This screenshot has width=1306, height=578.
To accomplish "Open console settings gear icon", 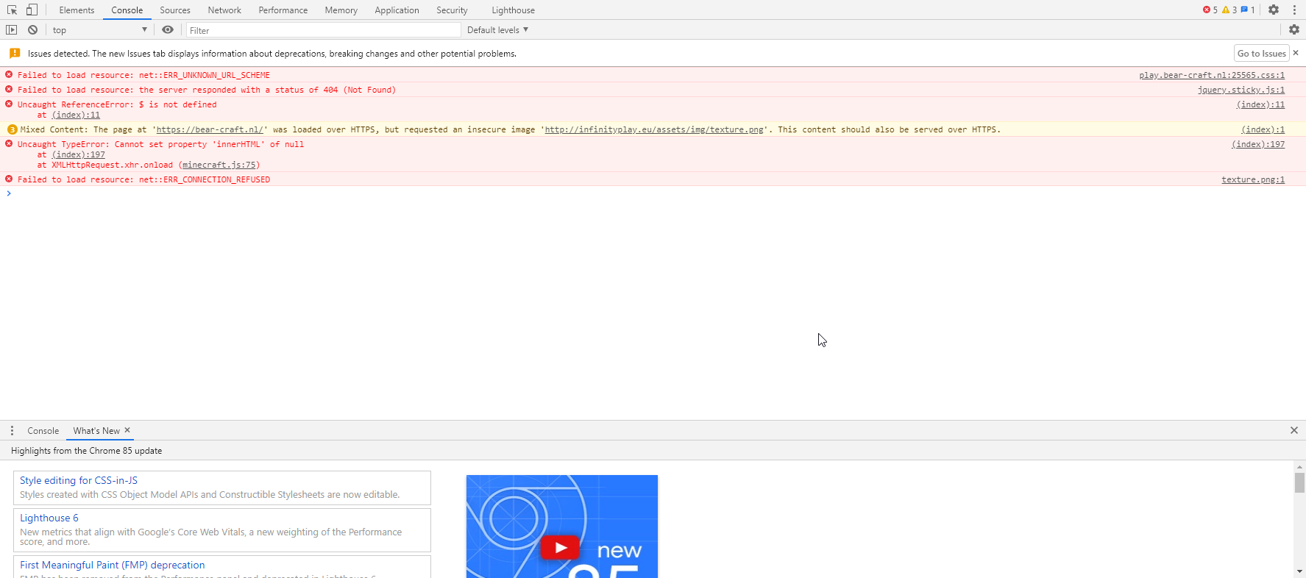I will click(1293, 30).
